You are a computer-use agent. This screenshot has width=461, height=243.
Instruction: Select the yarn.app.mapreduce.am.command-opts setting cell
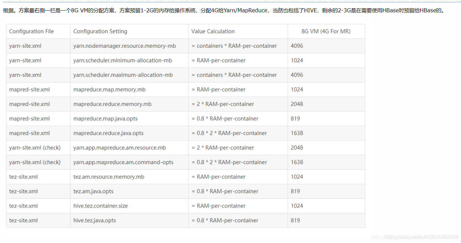tap(129, 162)
